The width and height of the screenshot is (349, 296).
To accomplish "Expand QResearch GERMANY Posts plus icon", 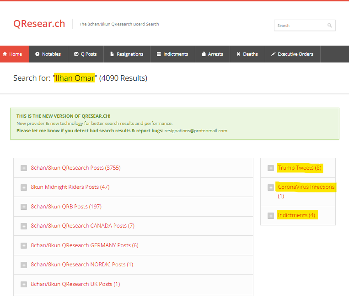I will coord(24,245).
